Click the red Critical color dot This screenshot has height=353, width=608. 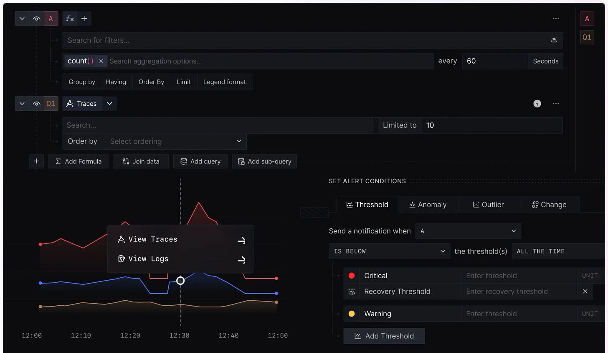click(352, 276)
